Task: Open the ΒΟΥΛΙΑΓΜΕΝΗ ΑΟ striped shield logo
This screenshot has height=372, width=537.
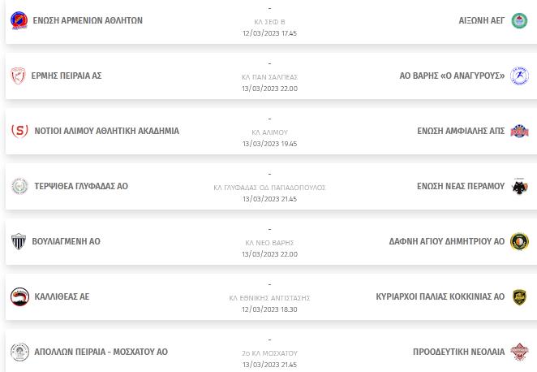Action: (19, 241)
